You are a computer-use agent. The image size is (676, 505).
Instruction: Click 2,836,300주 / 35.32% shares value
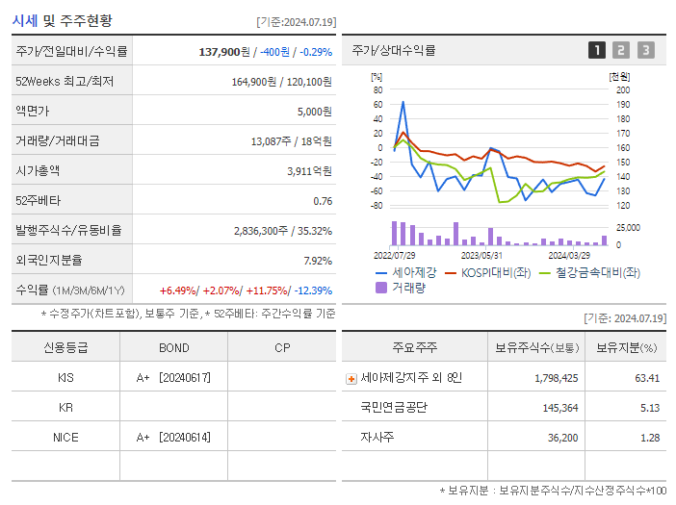pos(283,231)
